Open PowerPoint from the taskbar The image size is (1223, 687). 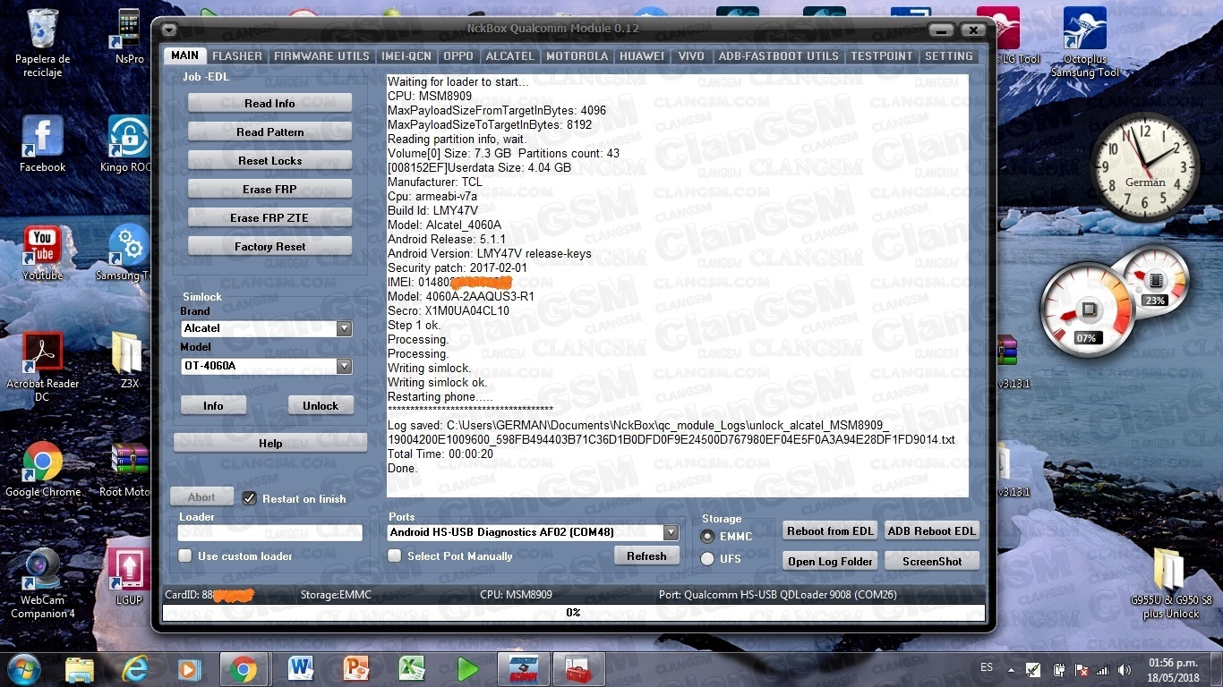pos(356,669)
